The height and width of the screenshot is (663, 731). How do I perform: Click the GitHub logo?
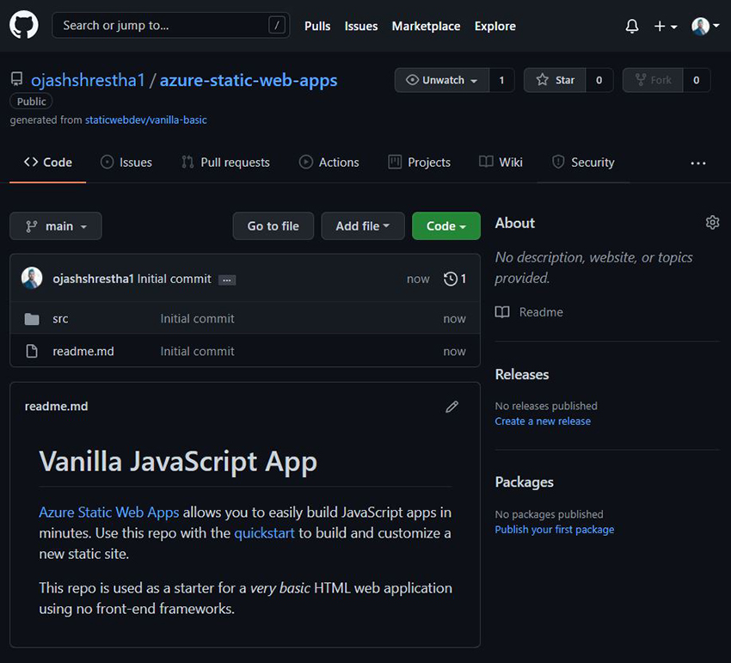click(23, 24)
